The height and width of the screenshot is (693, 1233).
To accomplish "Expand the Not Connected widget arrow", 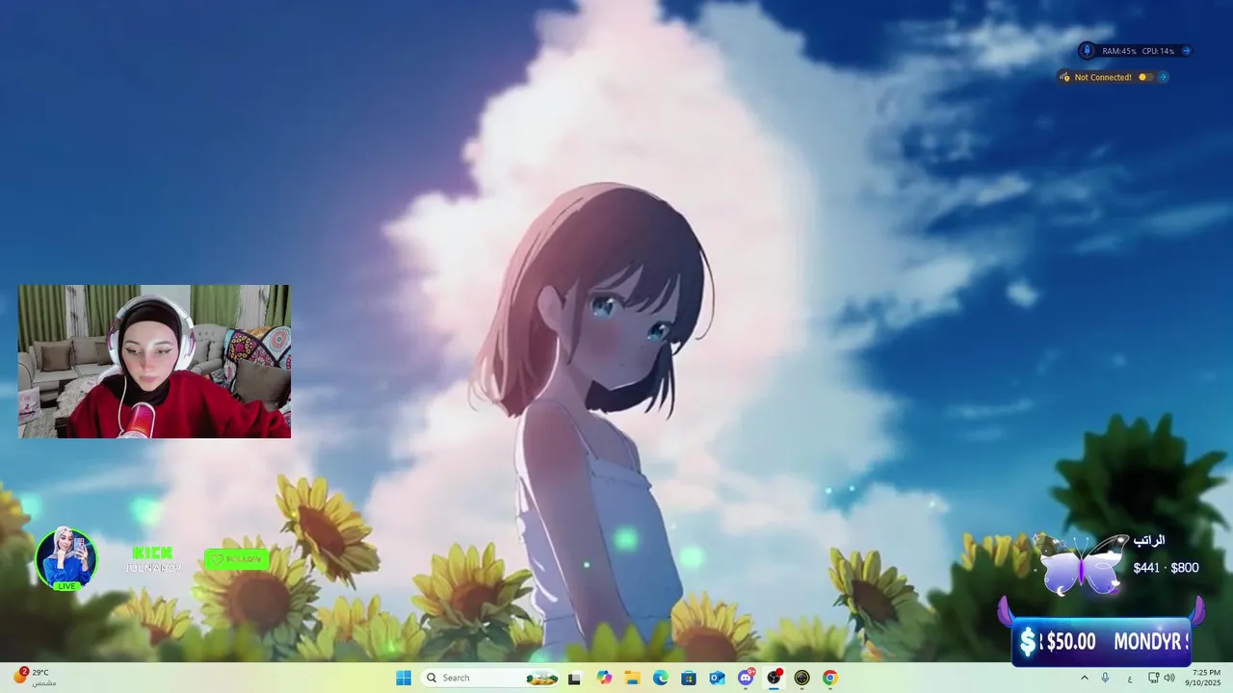I will click(x=1163, y=77).
